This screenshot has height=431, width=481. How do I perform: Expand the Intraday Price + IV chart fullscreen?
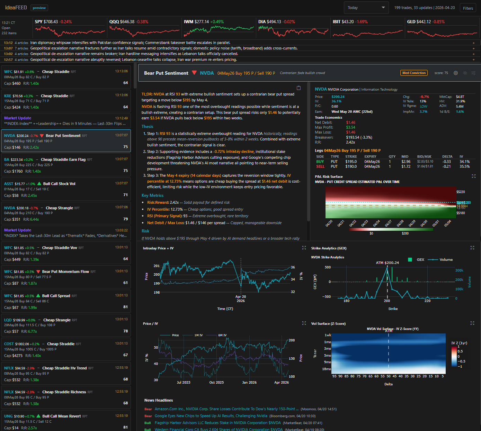[x=304, y=248]
